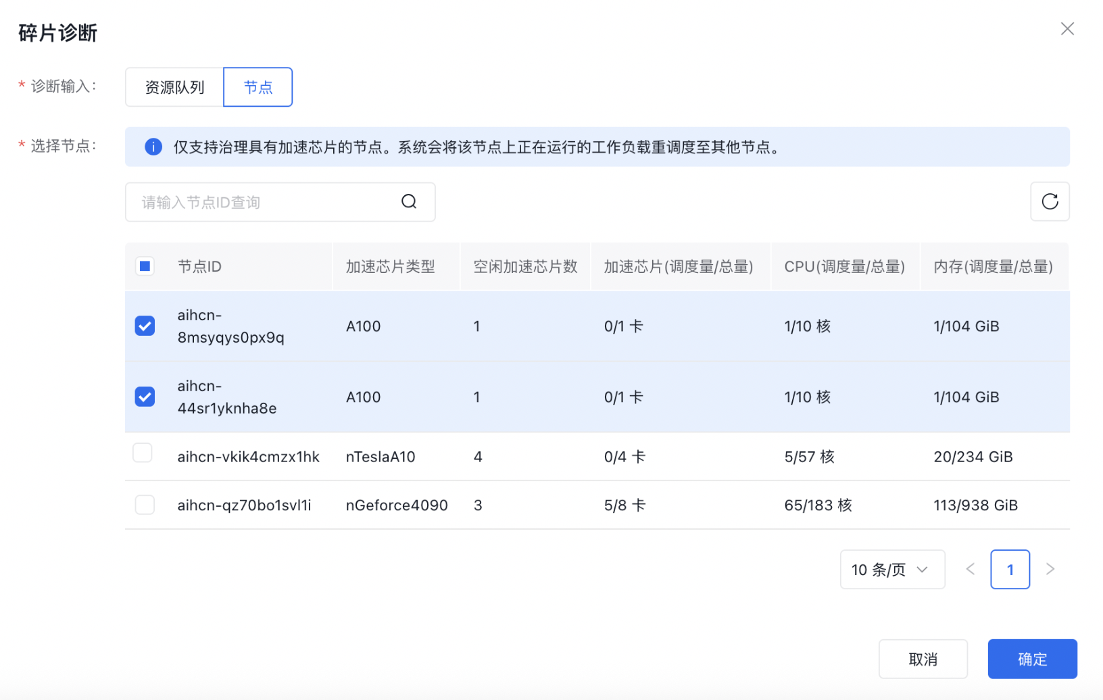This screenshot has height=700, width=1103.
Task: Open the 10 条/页 page size dropdown
Action: tap(891, 570)
